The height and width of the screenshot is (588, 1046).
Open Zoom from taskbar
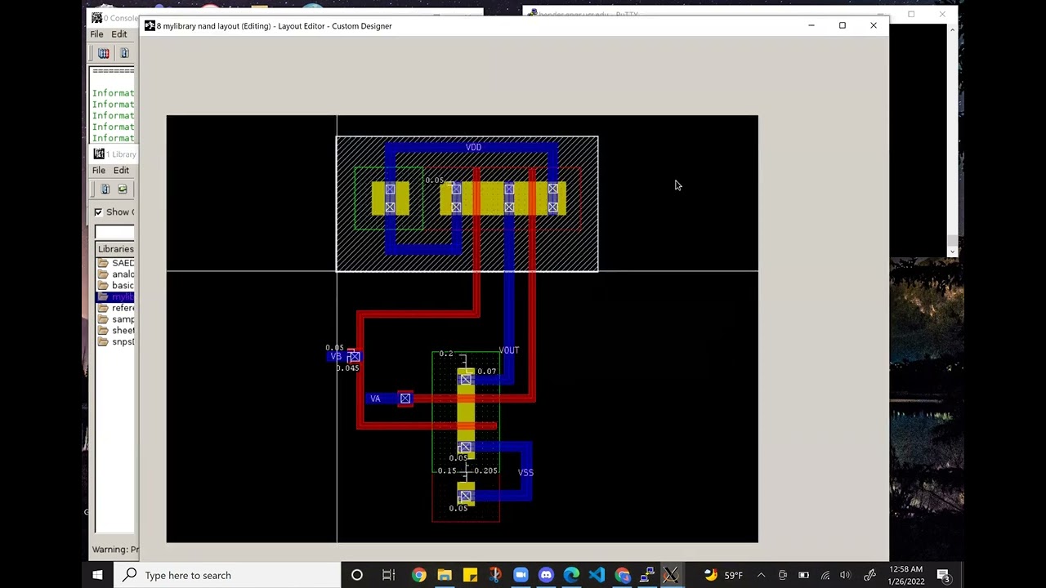pos(521,575)
